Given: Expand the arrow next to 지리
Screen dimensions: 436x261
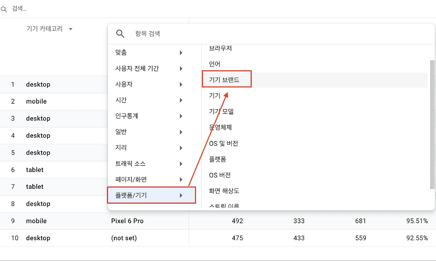Looking at the screenshot, I should coord(181,148).
